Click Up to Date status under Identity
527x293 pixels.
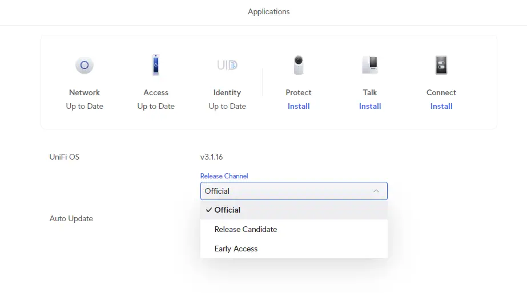[x=227, y=106]
